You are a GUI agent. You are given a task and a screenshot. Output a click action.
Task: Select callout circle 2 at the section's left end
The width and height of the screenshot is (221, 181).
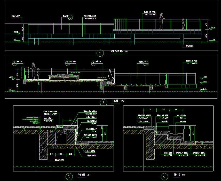pos(14,63)
